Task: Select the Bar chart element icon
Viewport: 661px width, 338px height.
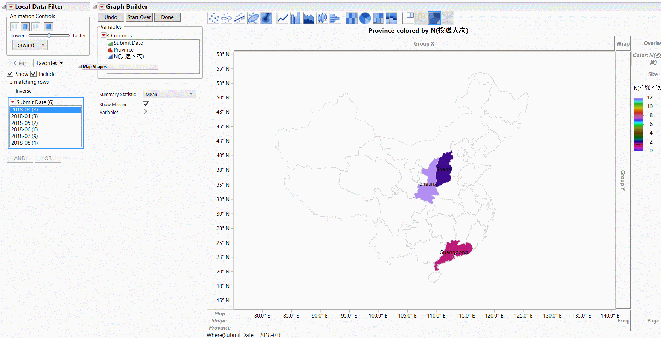Action: (x=296, y=18)
